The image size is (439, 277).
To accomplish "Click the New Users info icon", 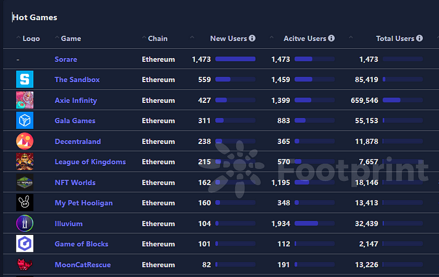I will click(252, 38).
